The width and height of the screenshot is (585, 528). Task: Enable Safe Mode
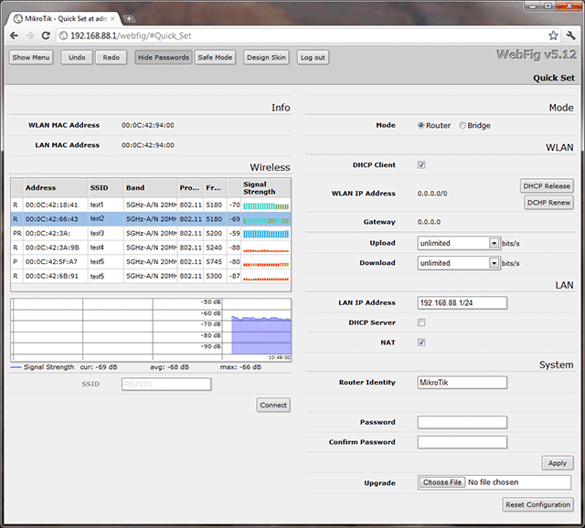tap(215, 58)
